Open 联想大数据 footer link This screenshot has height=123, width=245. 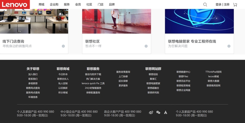click(213, 81)
